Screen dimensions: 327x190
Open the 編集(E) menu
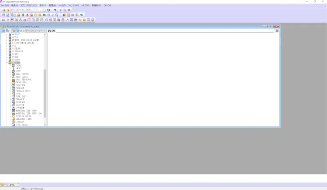14,5
